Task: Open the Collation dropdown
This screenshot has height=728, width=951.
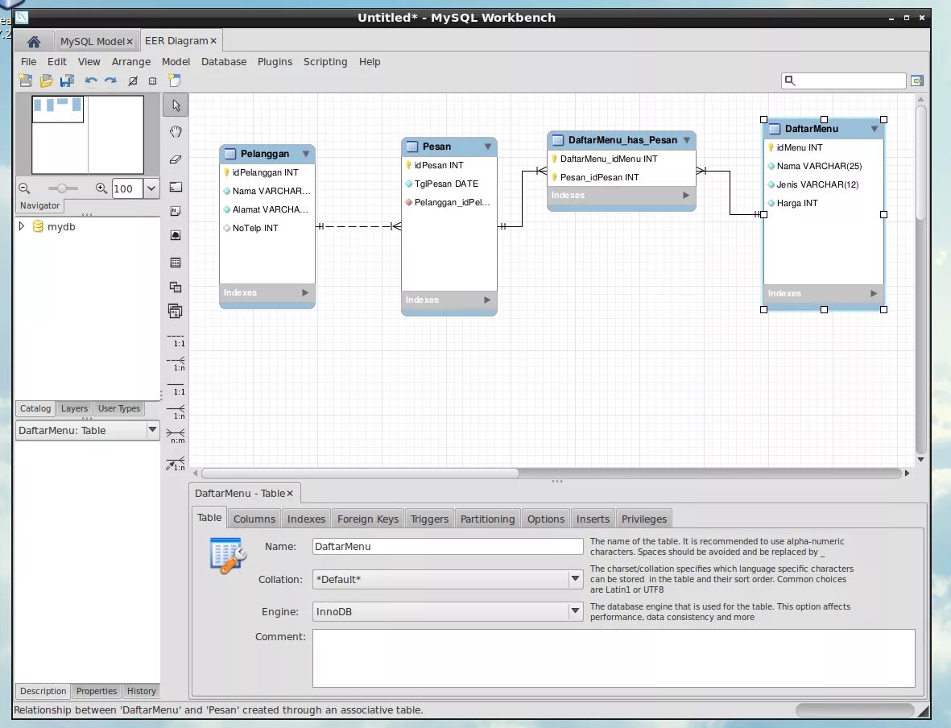Action: 575,579
